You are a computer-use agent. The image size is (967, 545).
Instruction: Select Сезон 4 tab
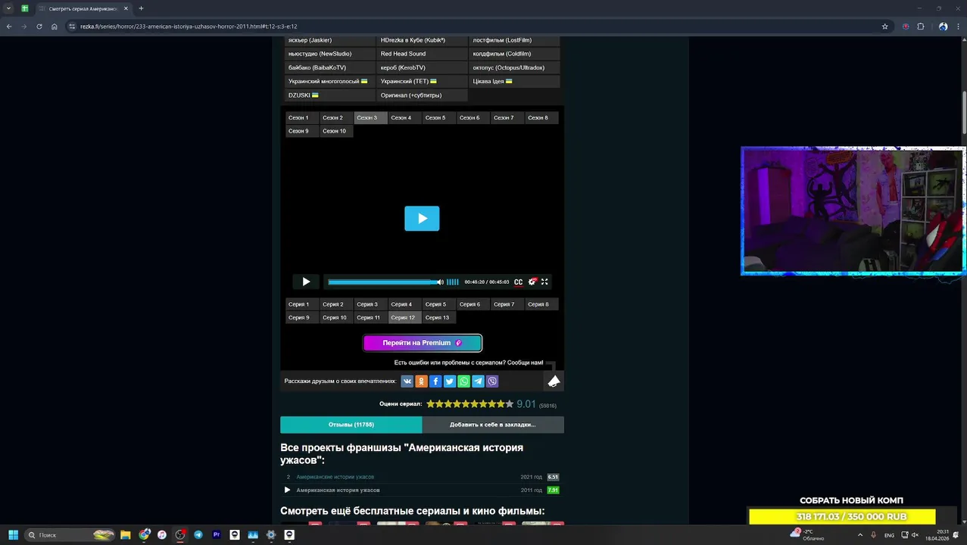click(404, 117)
